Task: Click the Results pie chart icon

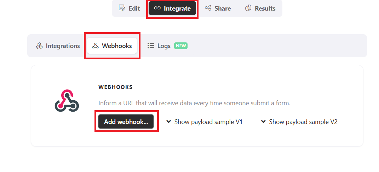Action: tap(248, 8)
